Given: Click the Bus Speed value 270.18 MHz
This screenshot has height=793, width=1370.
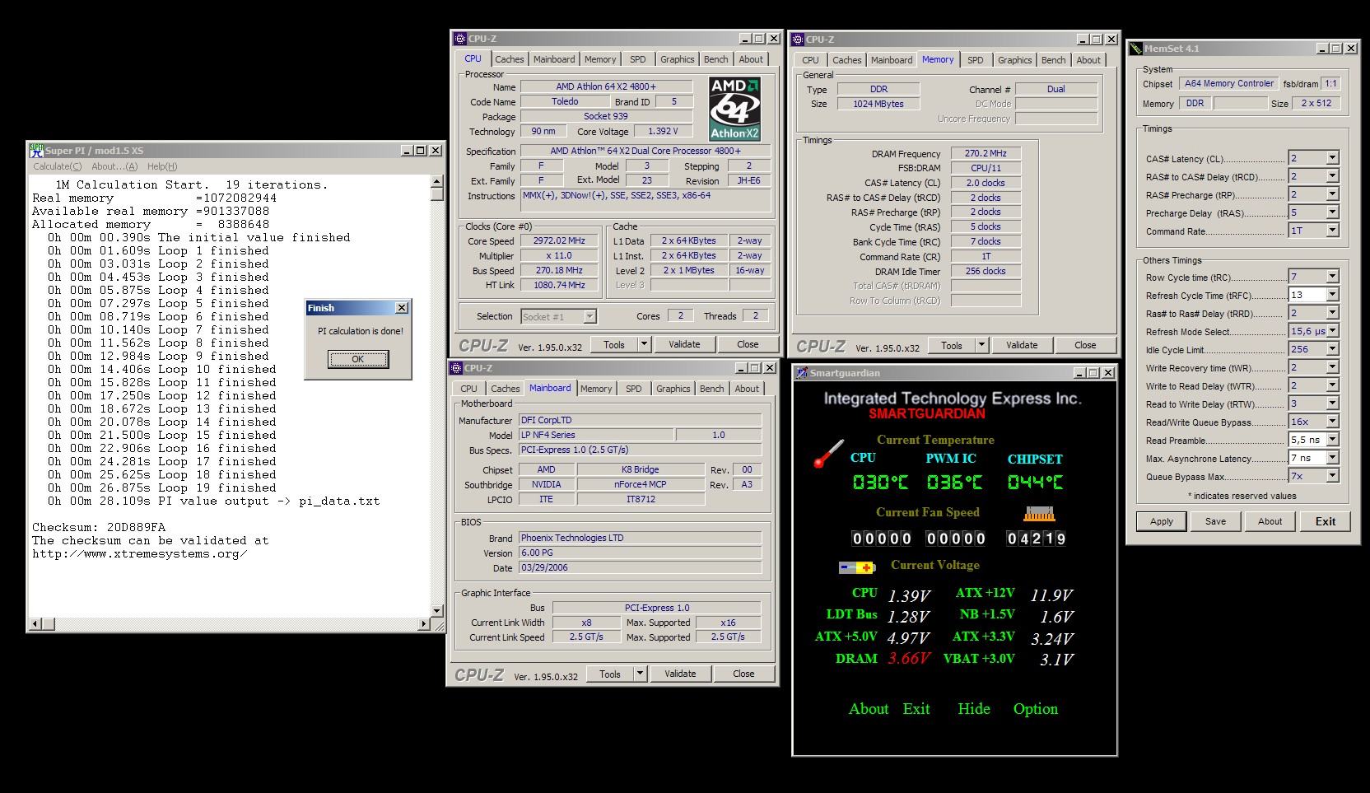Looking at the screenshot, I should pyautogui.click(x=560, y=271).
